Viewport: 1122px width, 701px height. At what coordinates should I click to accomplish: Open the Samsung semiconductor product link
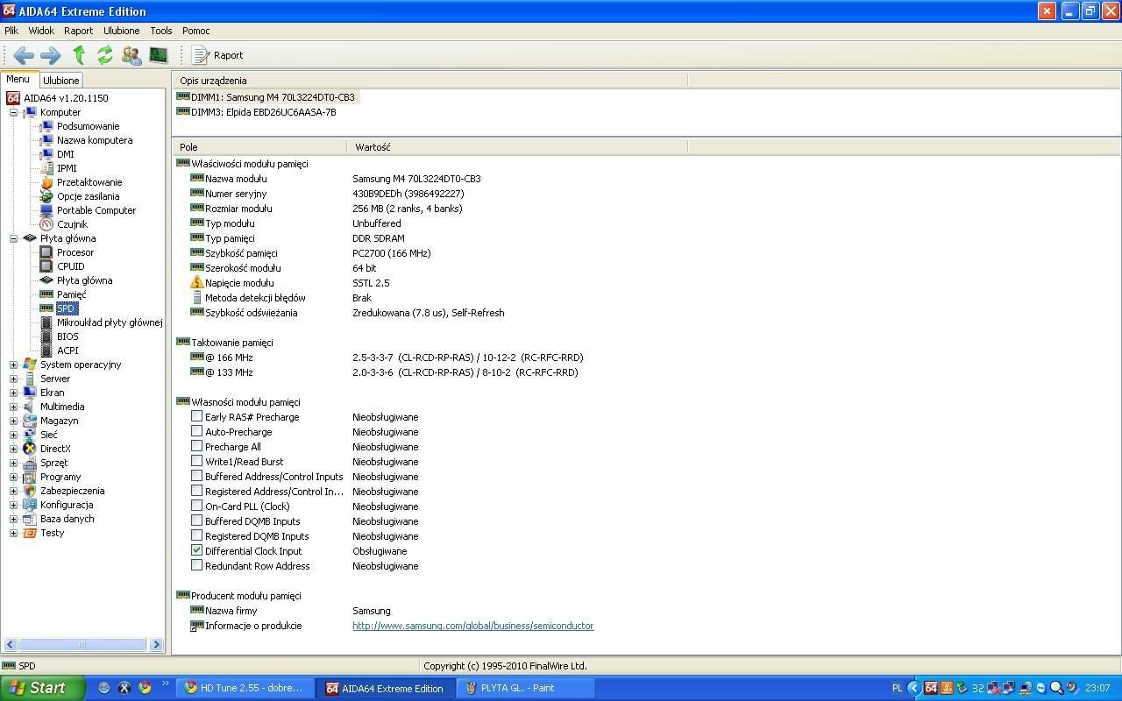click(472, 626)
